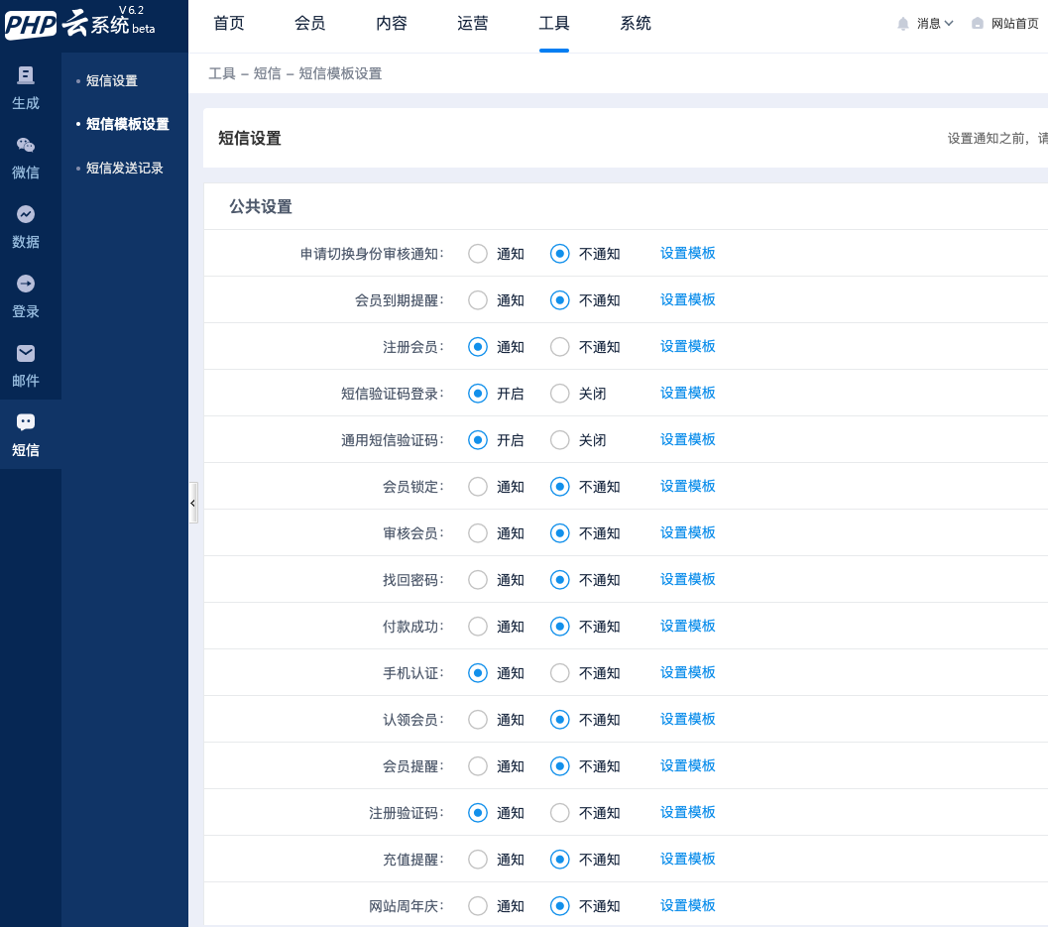Click 设置模板 link for 找回密码
This screenshot has height=927, width=1048.
(x=687, y=579)
